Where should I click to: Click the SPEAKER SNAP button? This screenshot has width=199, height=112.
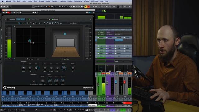[34, 81]
